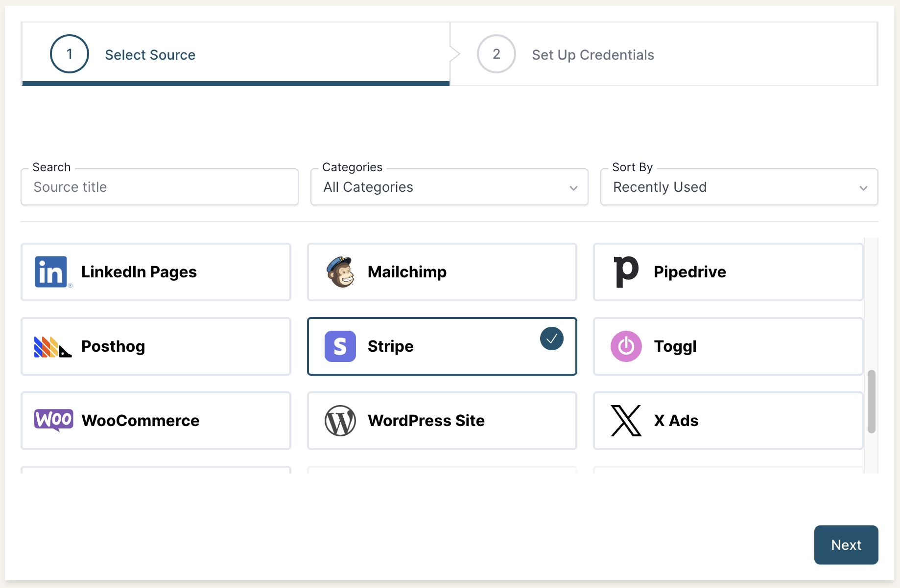This screenshot has height=588, width=900.
Task: Select the Stripe source icon
Action: (340, 346)
